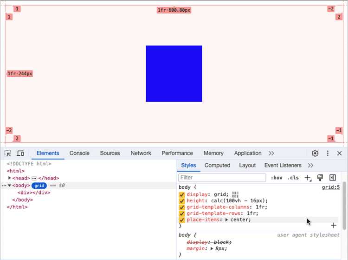
Task: Open the Computed tab
Action: point(217,165)
